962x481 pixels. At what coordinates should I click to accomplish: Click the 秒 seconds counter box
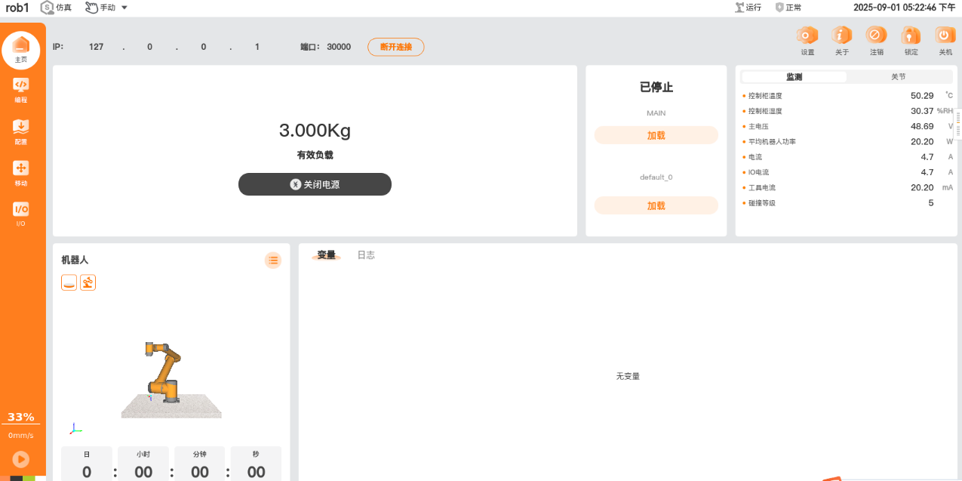click(x=256, y=464)
